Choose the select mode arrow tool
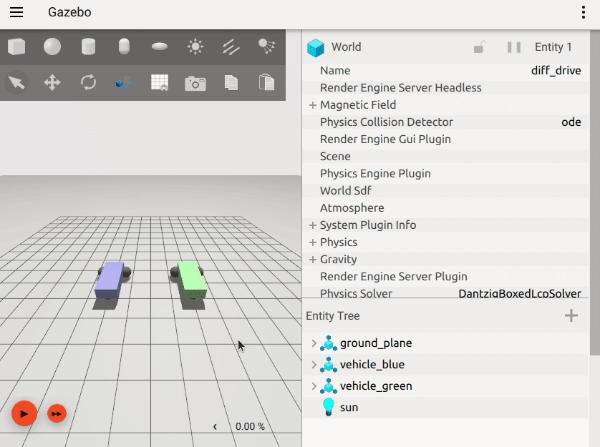This screenshot has width=600, height=447. click(x=16, y=82)
